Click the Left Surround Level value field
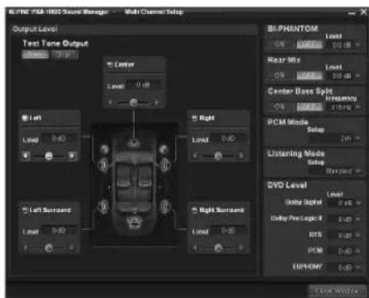The width and height of the screenshot is (369, 298). (60, 231)
